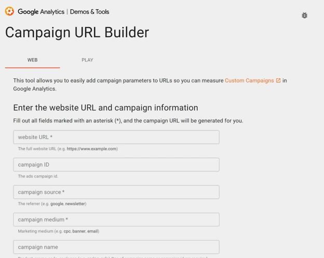
Task: Click the https://www.example.com example text
Action: click(91, 149)
